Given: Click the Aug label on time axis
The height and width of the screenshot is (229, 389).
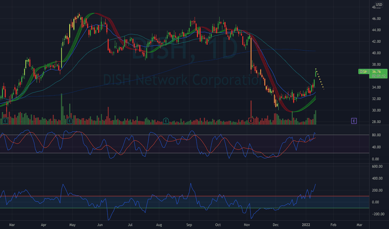Looking at the screenshot, I should [x=159, y=225].
